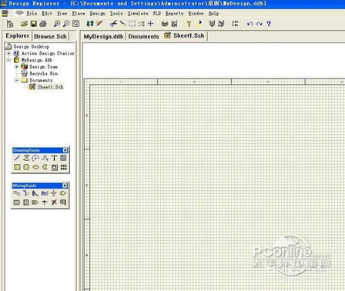Viewport: 345px width, 291px height.
Task: Select the Pie chart tool in DrawingTools
Action: 45,167
